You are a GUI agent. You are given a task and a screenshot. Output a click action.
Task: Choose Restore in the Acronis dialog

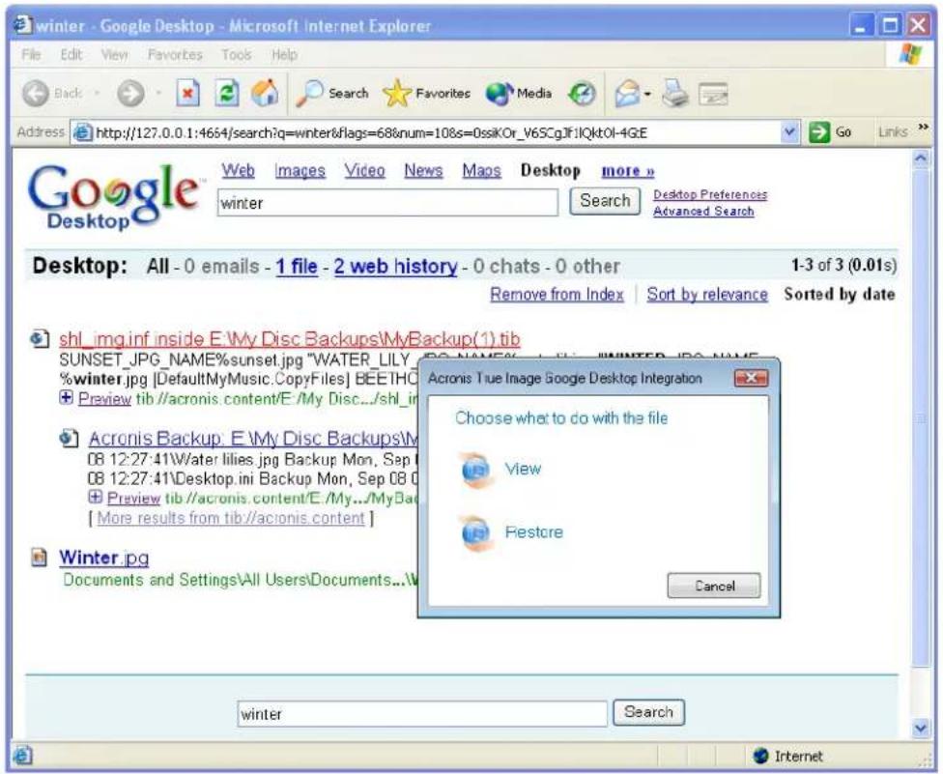tap(533, 532)
